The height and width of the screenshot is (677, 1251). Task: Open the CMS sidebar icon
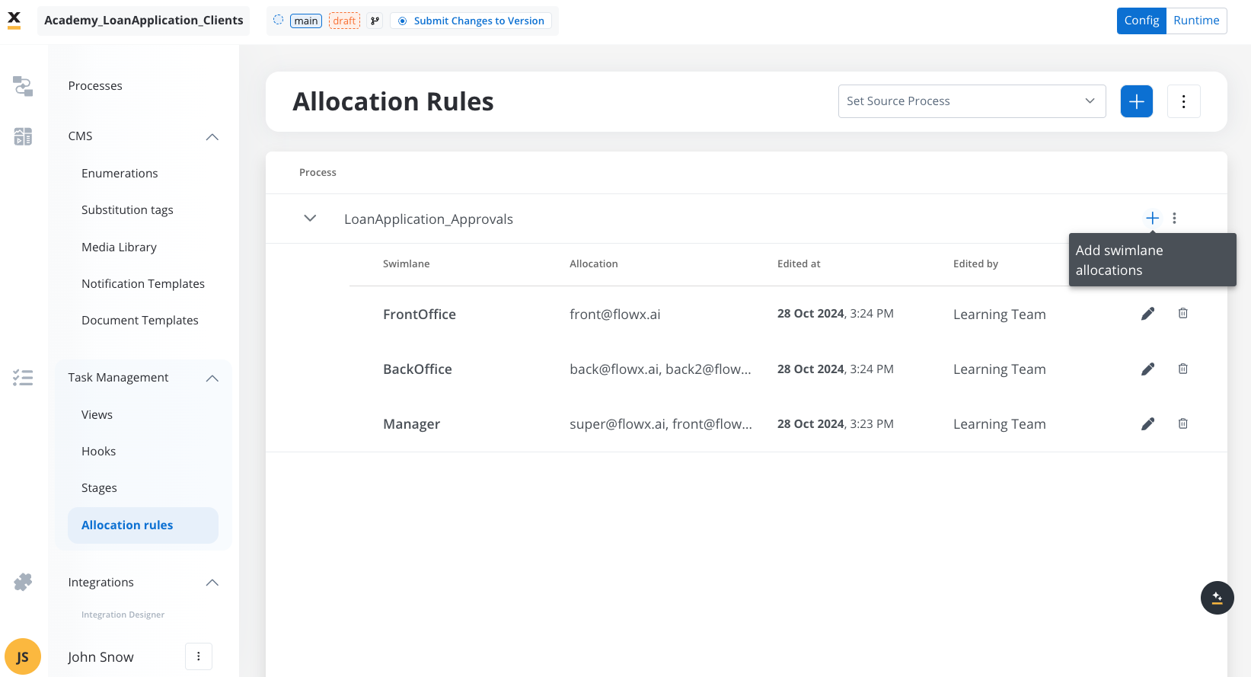coord(23,136)
